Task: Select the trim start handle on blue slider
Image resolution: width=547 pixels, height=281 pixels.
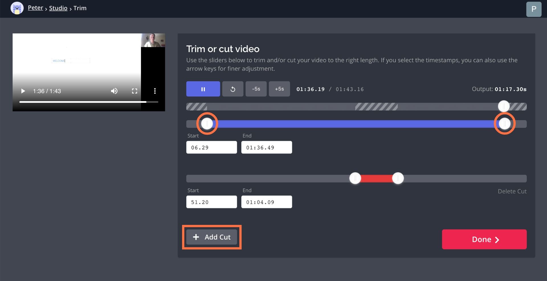Action: [x=207, y=124]
